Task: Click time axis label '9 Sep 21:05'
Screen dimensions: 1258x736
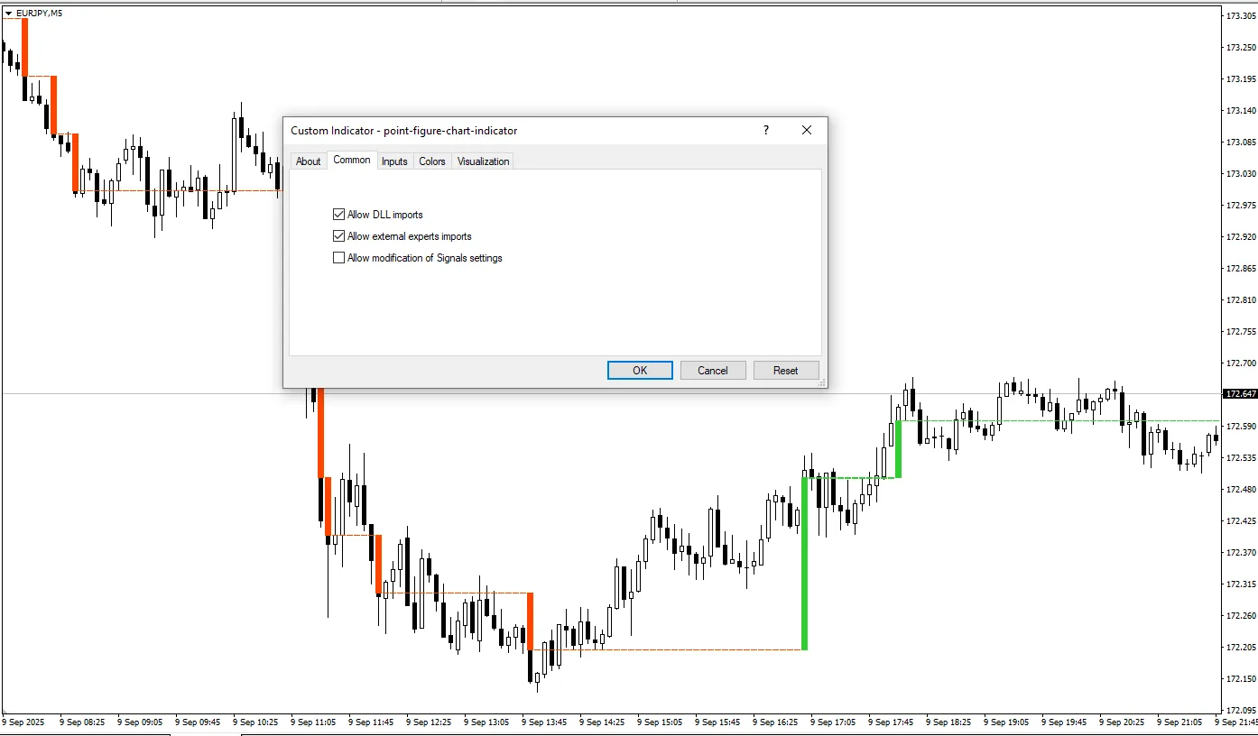Action: 1179,722
